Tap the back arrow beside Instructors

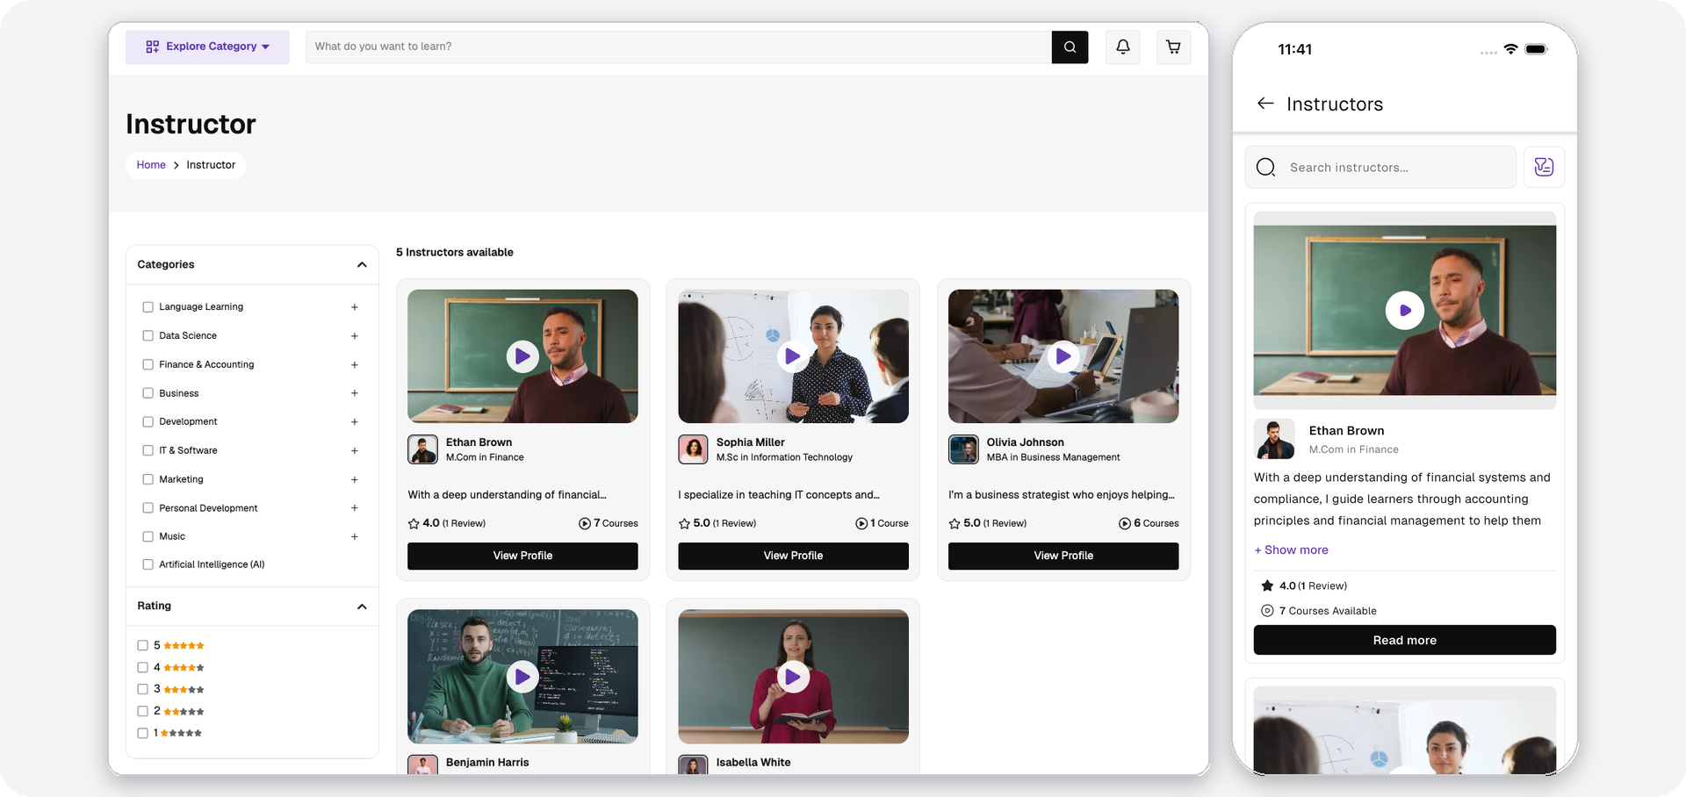[x=1265, y=104]
